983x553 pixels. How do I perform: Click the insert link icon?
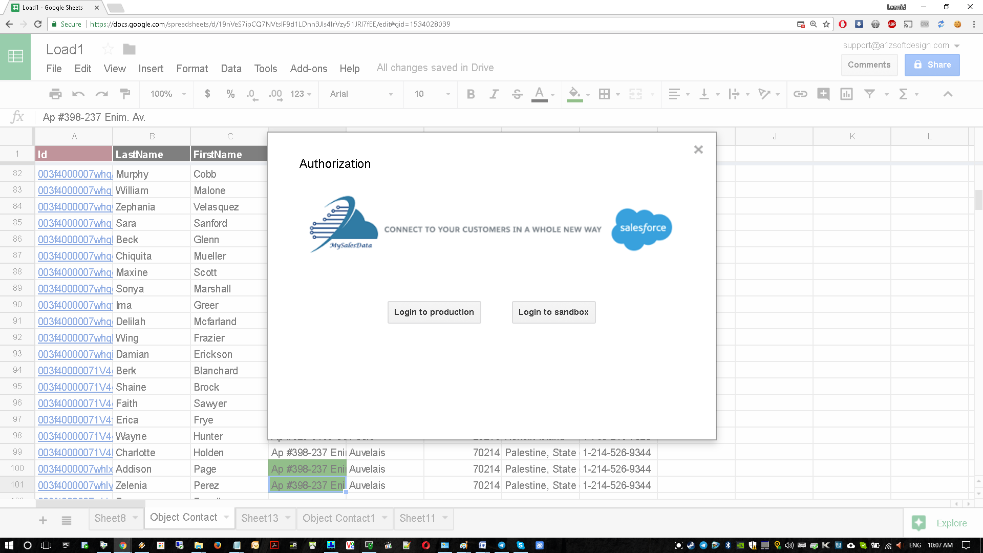tap(800, 94)
